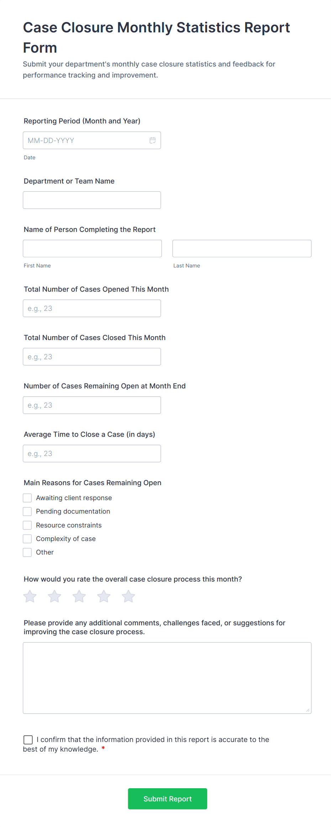The width and height of the screenshot is (331, 827).
Task: Enable Resource constraints checkbox
Action: tap(27, 525)
